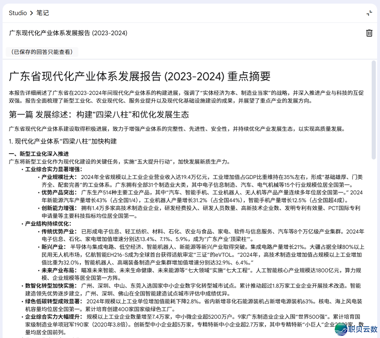The image size is (380, 338).
Task: Click the main heading 广东省现代化产业体系发展报告 重点摘要
Action: [x=140, y=76]
